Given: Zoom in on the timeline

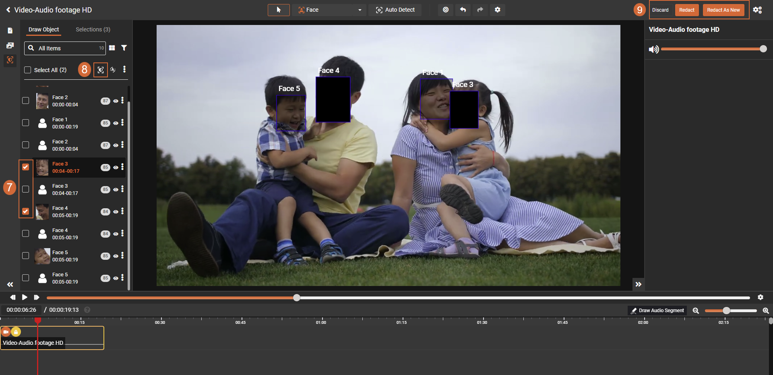Looking at the screenshot, I should tap(765, 311).
